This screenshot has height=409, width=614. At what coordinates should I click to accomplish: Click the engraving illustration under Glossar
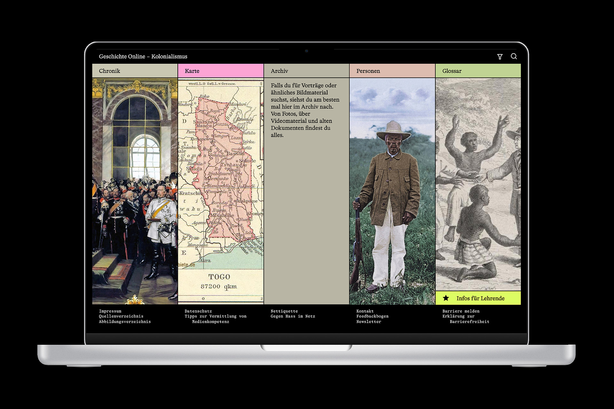(478, 184)
